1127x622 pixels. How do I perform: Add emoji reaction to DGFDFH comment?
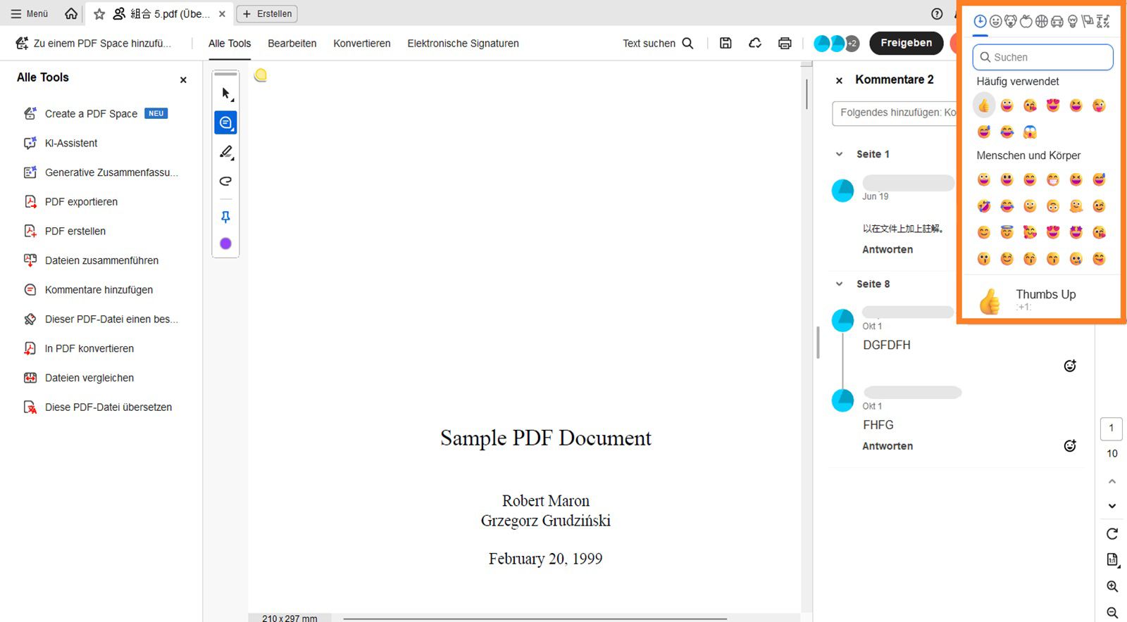1070,365
